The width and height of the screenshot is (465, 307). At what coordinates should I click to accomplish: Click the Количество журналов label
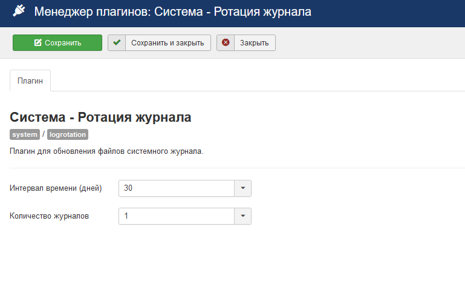(x=50, y=216)
